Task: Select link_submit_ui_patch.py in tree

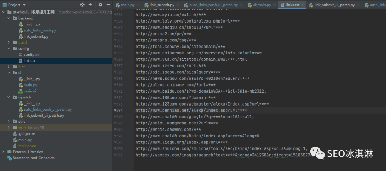Action: pos(44,115)
